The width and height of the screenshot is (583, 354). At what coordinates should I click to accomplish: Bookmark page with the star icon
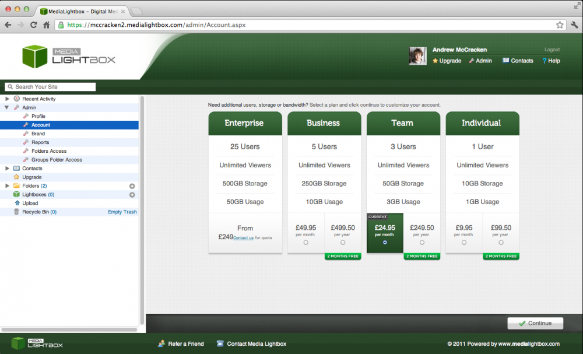pos(560,24)
